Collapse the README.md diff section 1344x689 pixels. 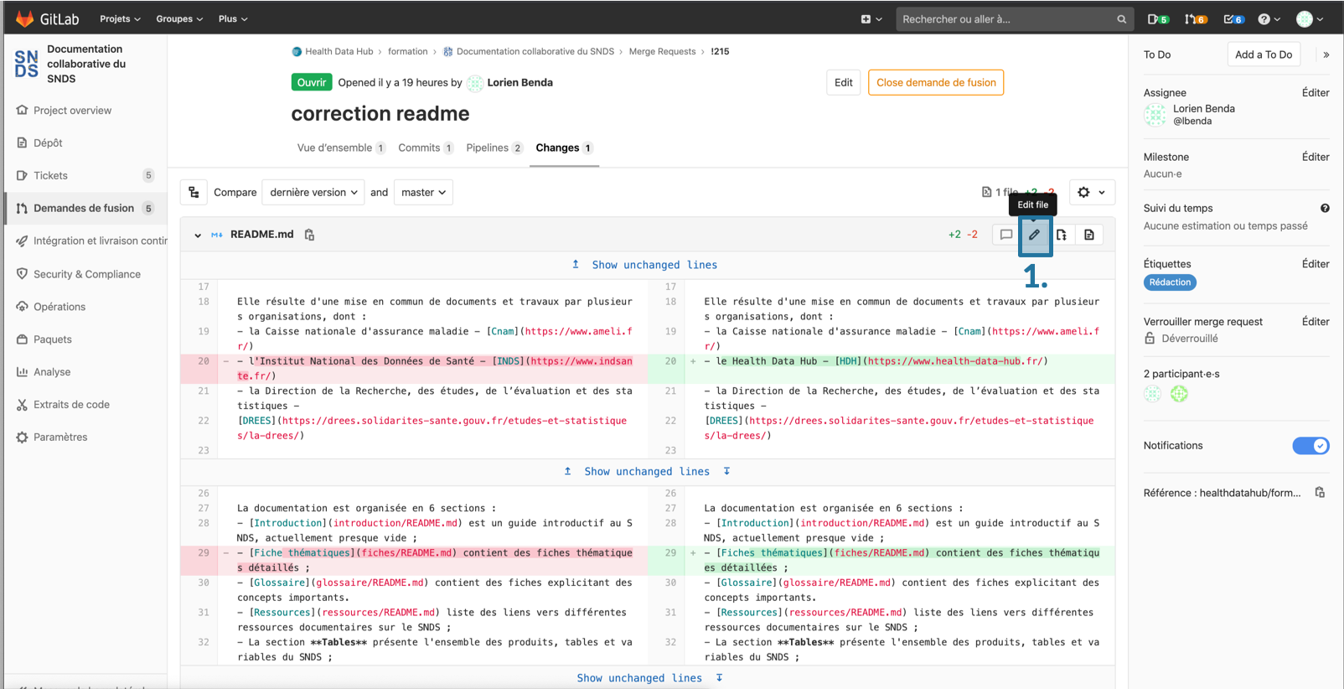(x=198, y=236)
